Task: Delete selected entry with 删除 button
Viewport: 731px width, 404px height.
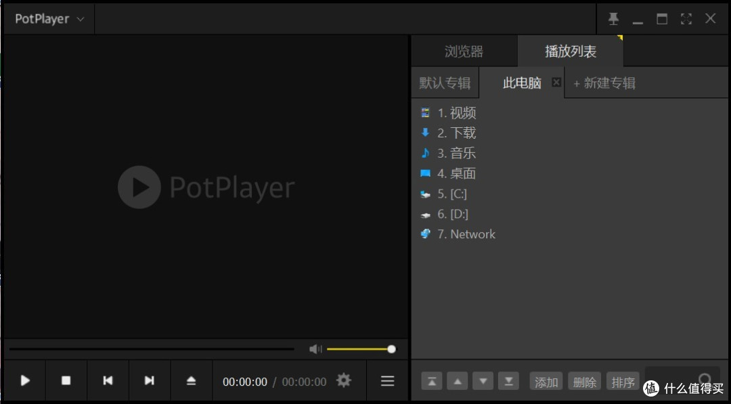Action: click(583, 381)
